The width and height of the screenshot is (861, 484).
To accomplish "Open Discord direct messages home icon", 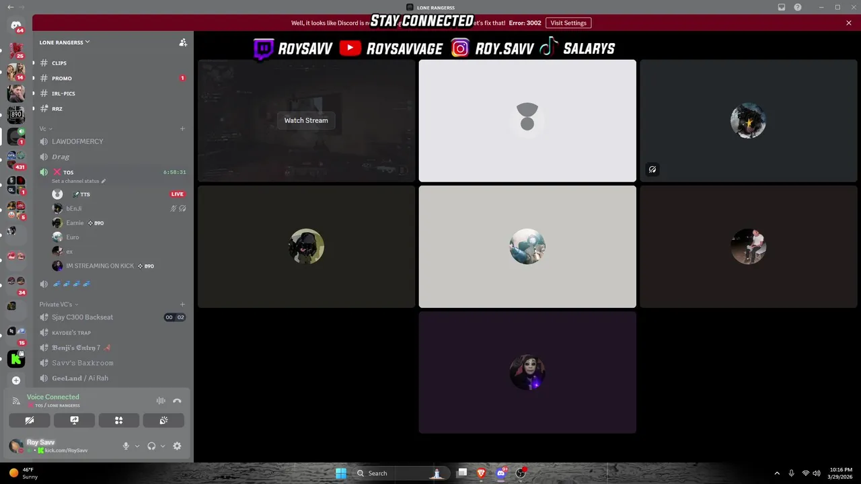I will [x=16, y=26].
